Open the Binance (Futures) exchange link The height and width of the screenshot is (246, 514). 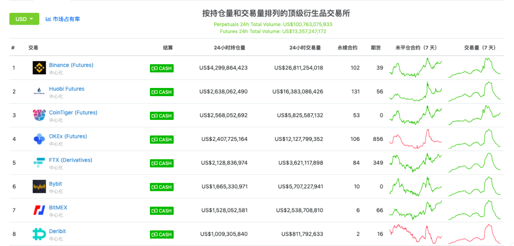coord(71,65)
